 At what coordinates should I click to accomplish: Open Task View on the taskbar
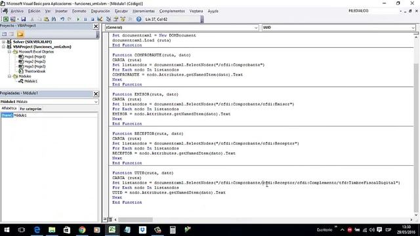point(22,230)
